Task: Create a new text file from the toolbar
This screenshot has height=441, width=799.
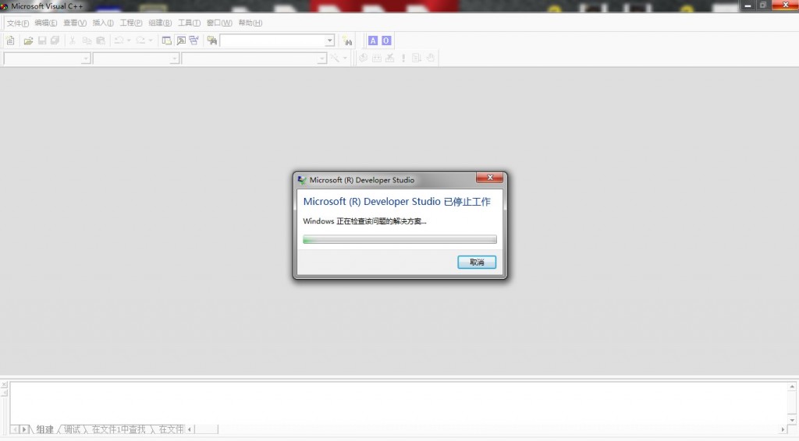Action: tap(10, 41)
